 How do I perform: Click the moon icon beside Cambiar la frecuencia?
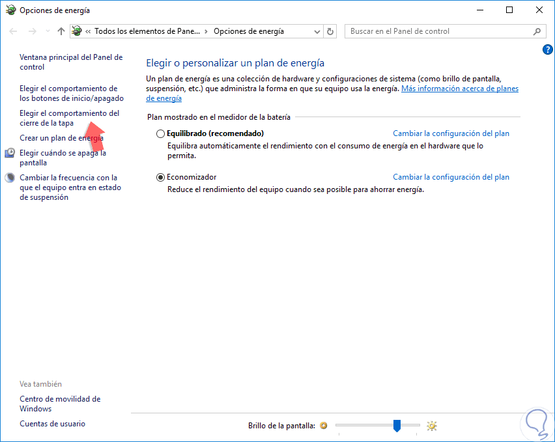10,178
